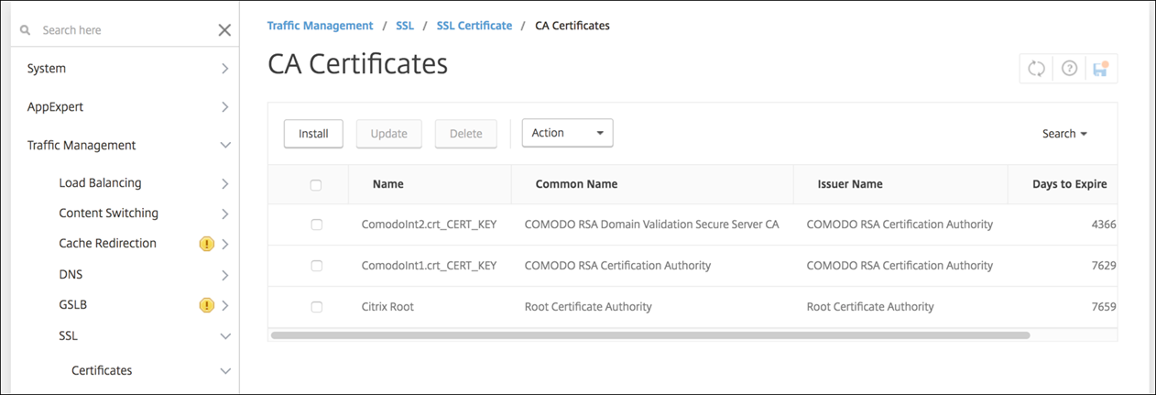Open the help question mark icon
Image resolution: width=1156 pixels, height=395 pixels.
(x=1068, y=69)
